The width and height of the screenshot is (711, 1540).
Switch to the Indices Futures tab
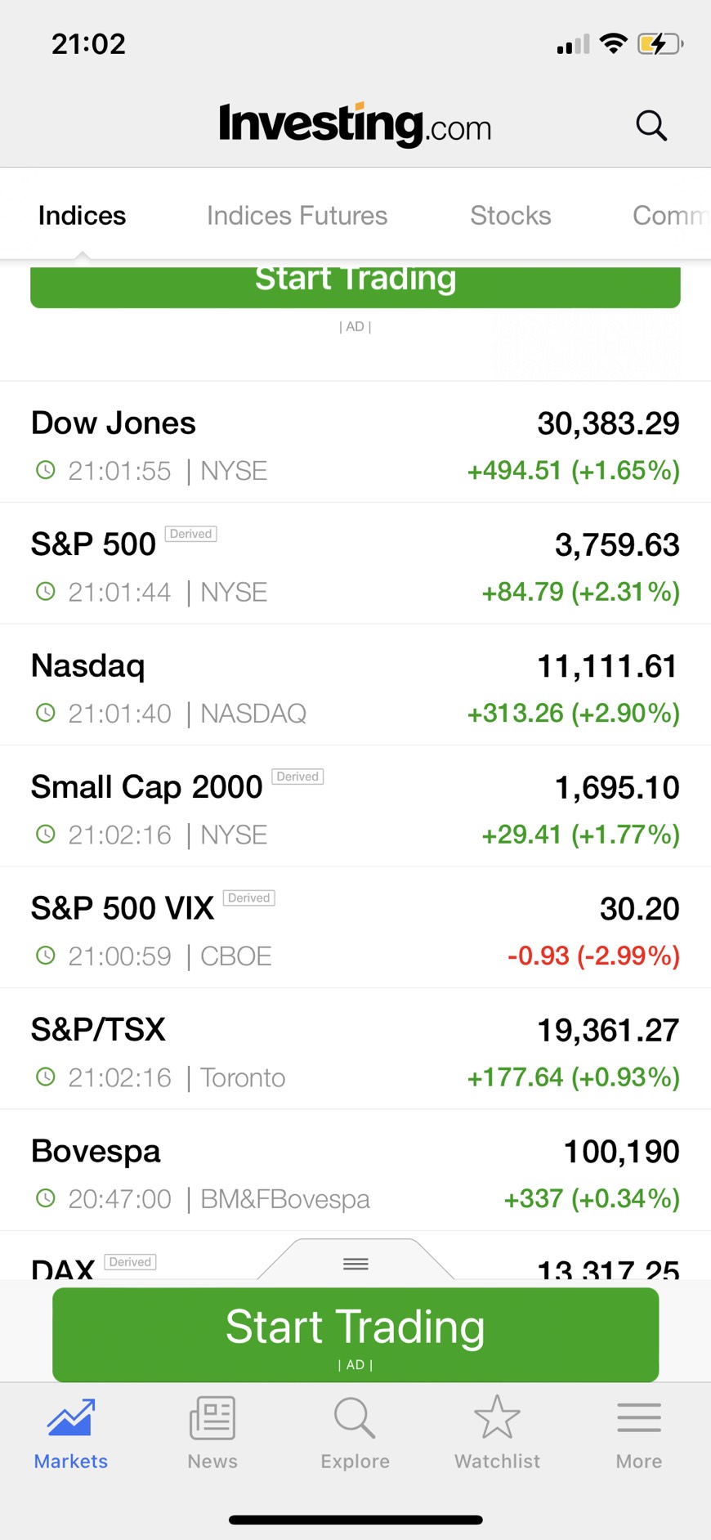tap(297, 216)
